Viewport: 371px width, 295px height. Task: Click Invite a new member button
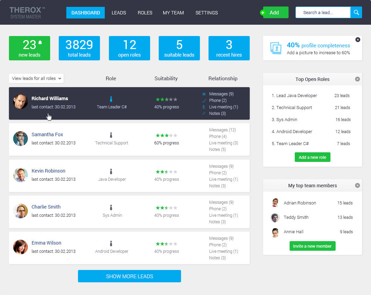(x=312, y=246)
